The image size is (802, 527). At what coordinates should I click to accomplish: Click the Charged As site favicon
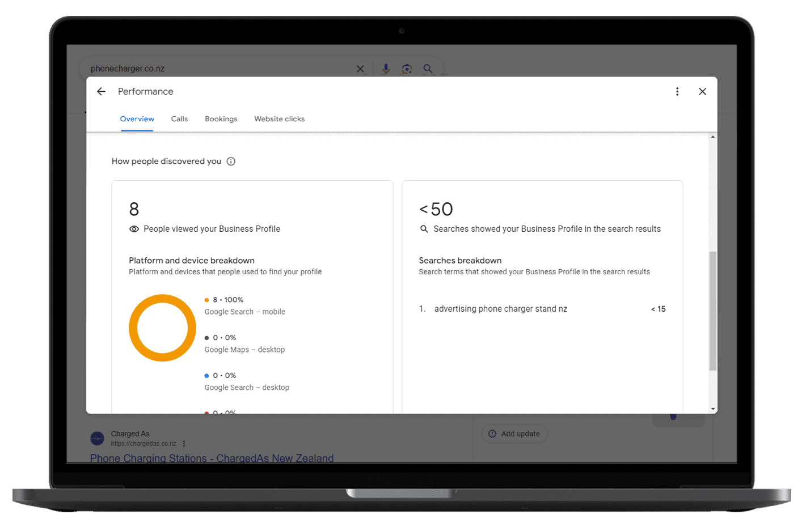coord(98,439)
